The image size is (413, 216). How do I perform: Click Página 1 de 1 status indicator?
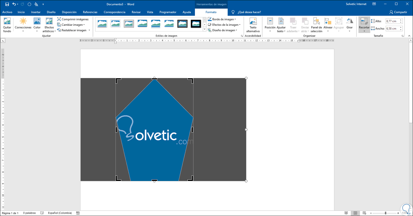tap(10, 213)
